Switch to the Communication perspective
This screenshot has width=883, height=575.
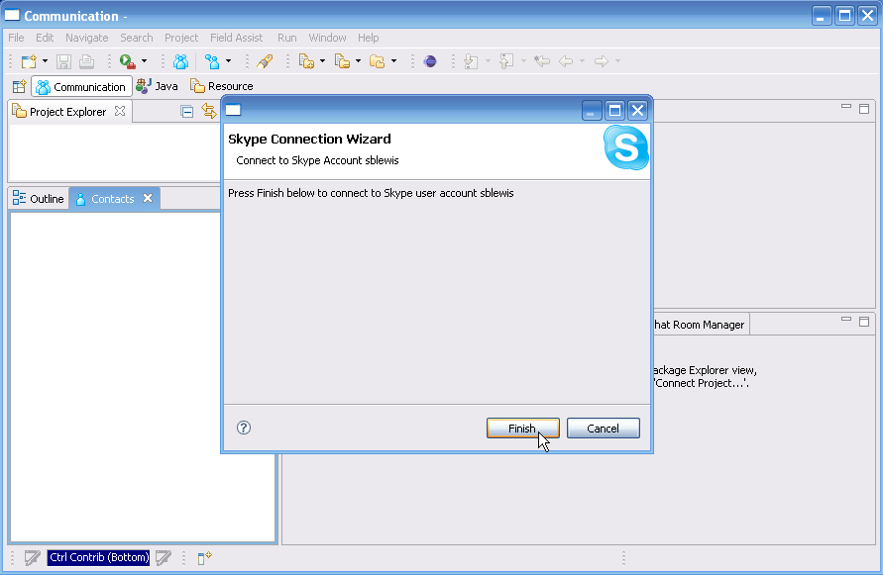coord(81,87)
